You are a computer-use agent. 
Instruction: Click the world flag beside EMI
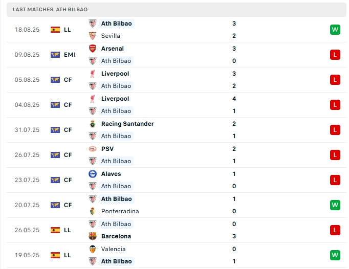pyautogui.click(x=55, y=55)
